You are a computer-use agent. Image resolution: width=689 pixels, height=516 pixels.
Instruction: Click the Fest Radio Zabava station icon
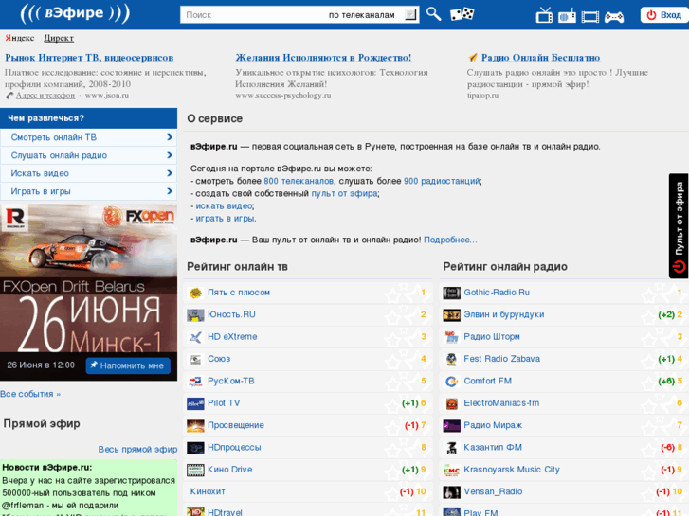[x=451, y=359]
